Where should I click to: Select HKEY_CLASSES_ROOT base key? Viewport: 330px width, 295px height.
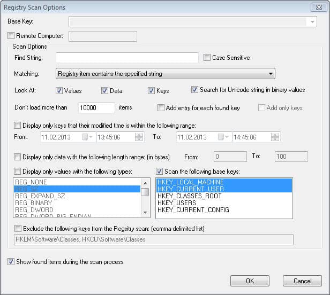pos(224,196)
